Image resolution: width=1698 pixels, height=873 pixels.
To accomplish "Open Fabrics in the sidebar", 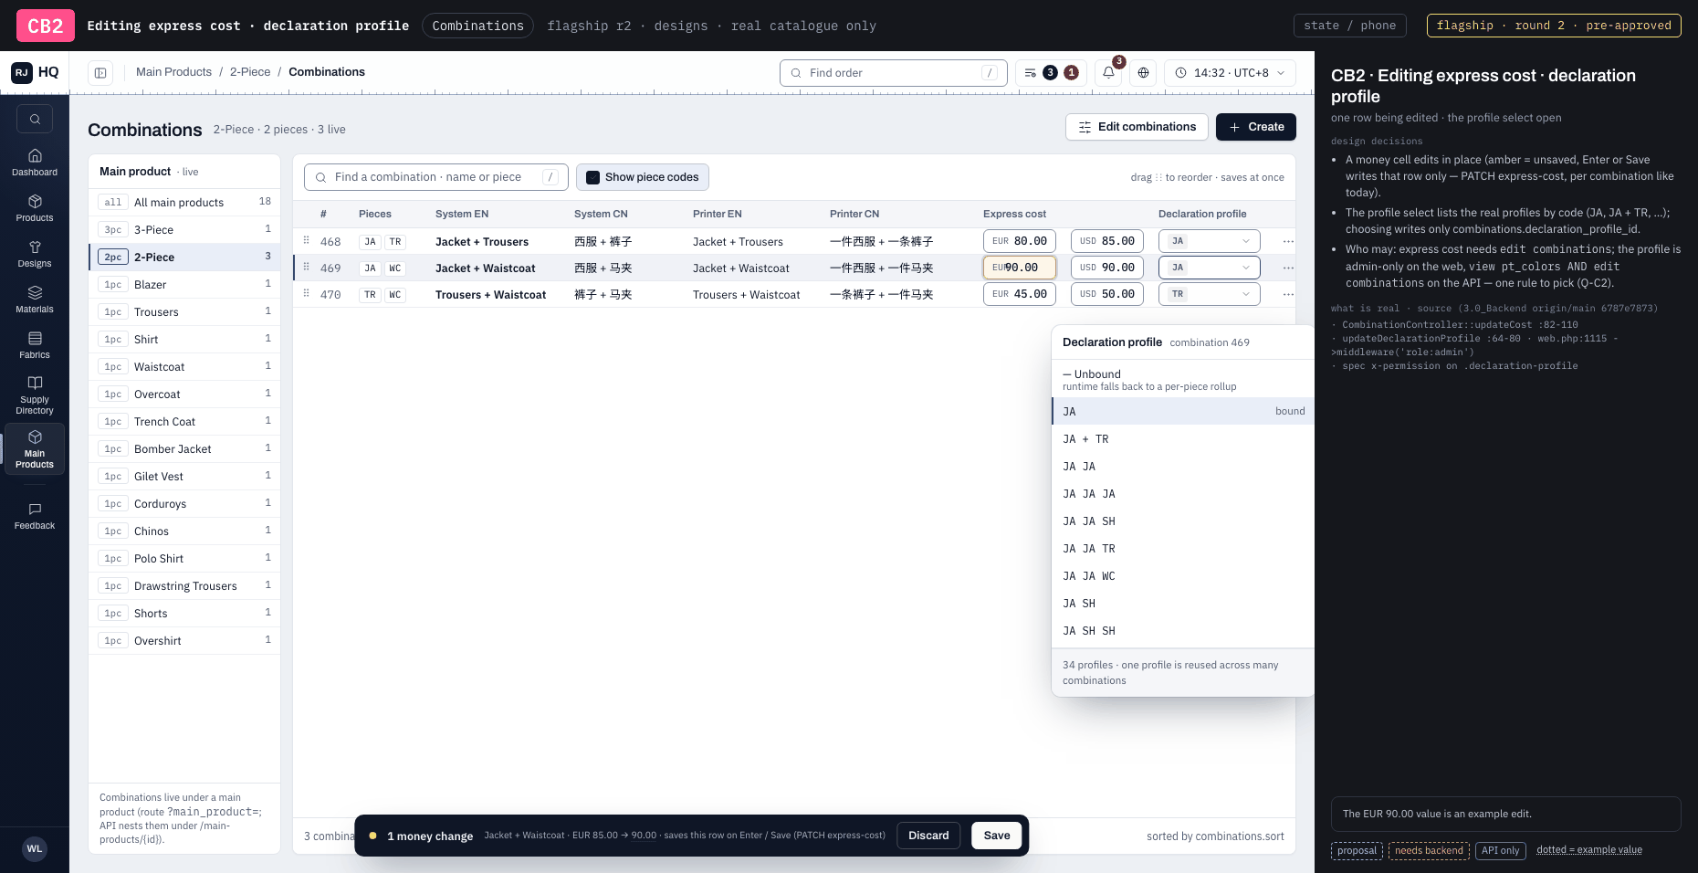I will 35,344.
